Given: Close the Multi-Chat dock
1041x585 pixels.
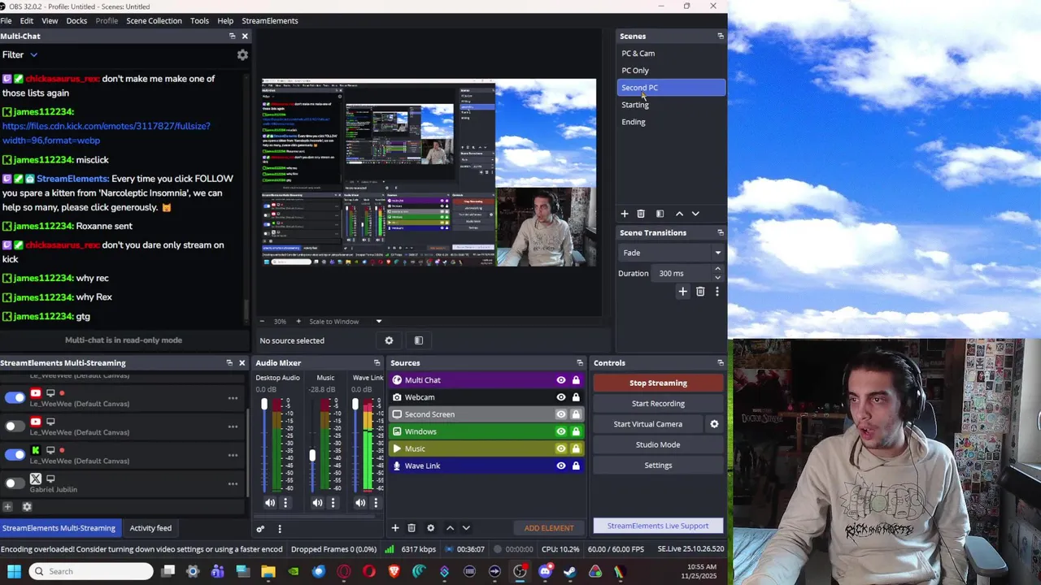Looking at the screenshot, I should pyautogui.click(x=245, y=36).
